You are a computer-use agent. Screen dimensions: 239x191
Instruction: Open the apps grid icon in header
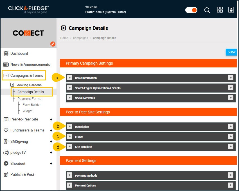point(220,10)
